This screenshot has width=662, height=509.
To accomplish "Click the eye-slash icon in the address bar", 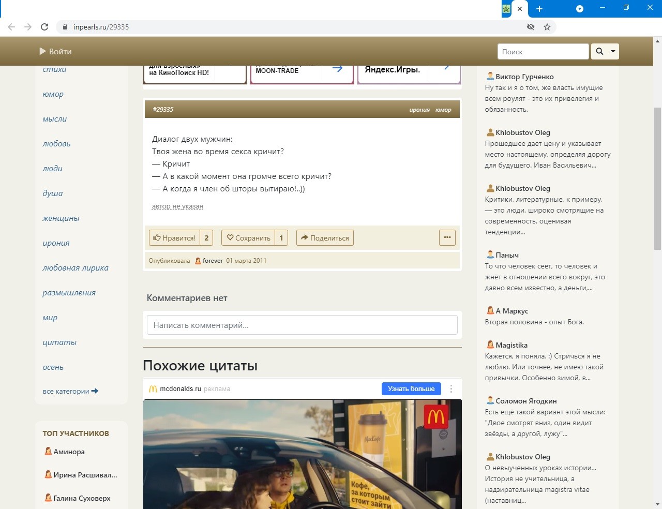I will 531,27.
